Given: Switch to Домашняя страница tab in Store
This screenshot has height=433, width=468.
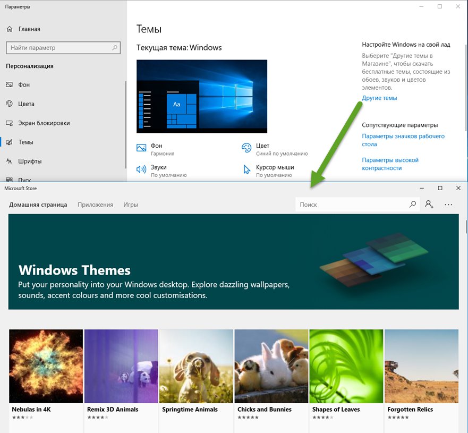Looking at the screenshot, I should point(38,205).
